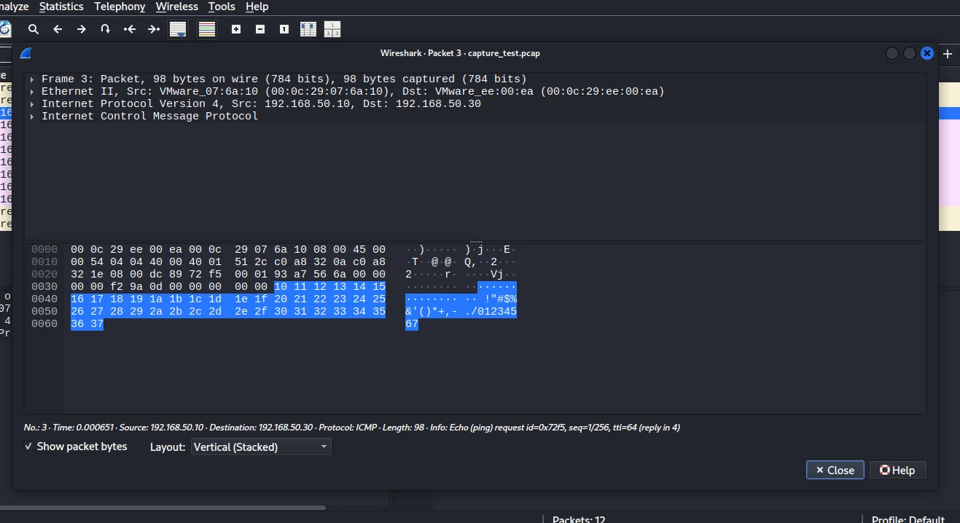Zoom out the main window text
Image resolution: width=960 pixels, height=523 pixels.
[x=260, y=29]
